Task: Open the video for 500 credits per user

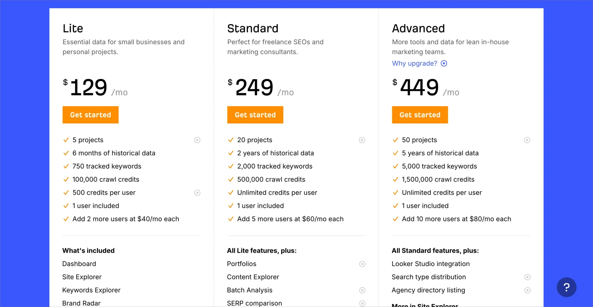Action: [x=197, y=193]
